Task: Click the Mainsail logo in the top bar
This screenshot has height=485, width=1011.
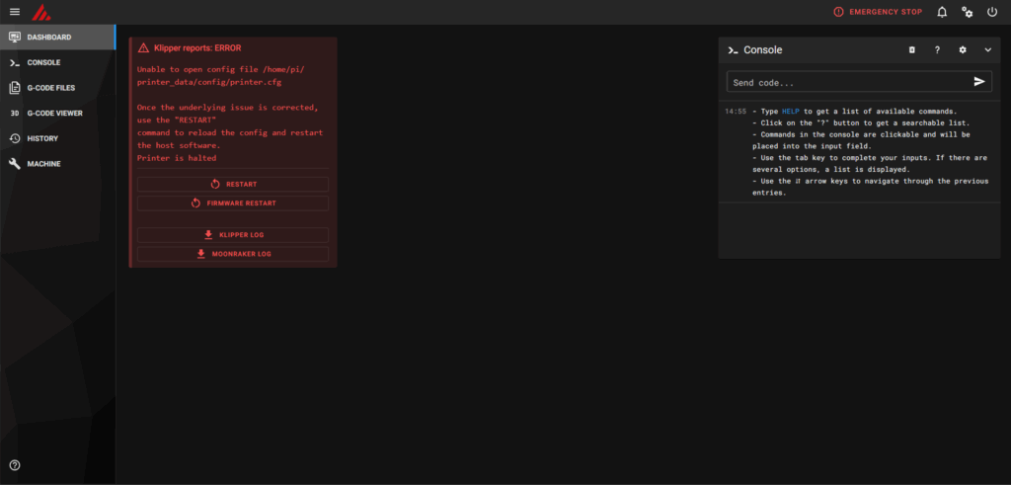Action: coord(40,12)
